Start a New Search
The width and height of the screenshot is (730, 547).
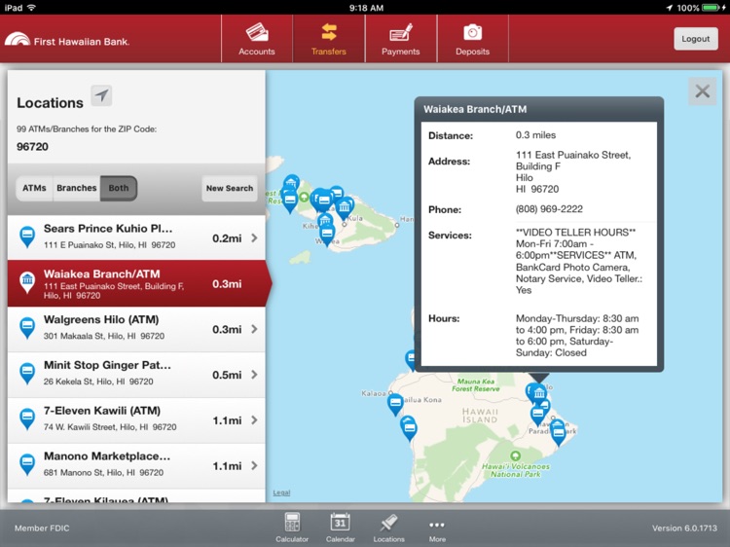(x=230, y=188)
